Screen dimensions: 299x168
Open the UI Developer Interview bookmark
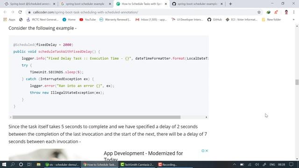pyautogui.click(x=187, y=20)
